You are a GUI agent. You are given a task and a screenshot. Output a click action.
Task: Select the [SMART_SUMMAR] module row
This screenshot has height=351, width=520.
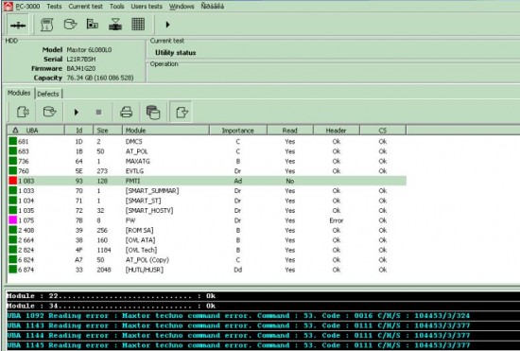[x=207, y=191]
